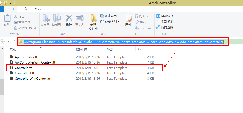Screen dimensions: 243x113
Task: Click the Properties (属性) checkmark icon
Action: (129, 18)
